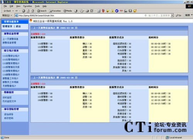Open 历史监控文件 sidebar link
The image size is (193, 140).
pyautogui.click(x=9, y=101)
